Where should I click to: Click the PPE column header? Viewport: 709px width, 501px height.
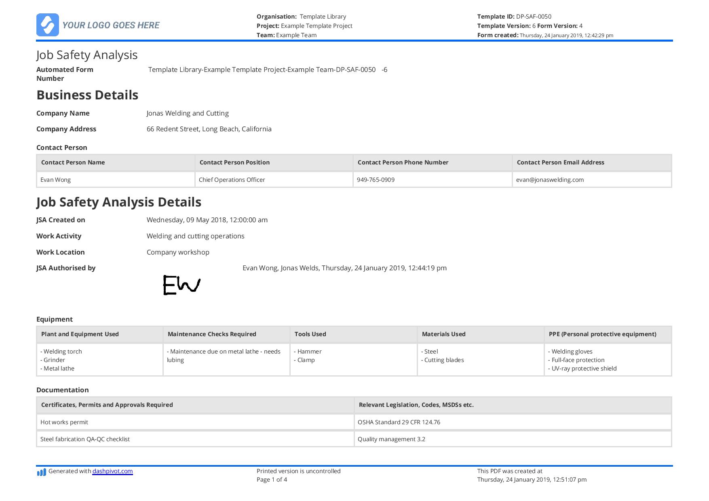pos(602,334)
